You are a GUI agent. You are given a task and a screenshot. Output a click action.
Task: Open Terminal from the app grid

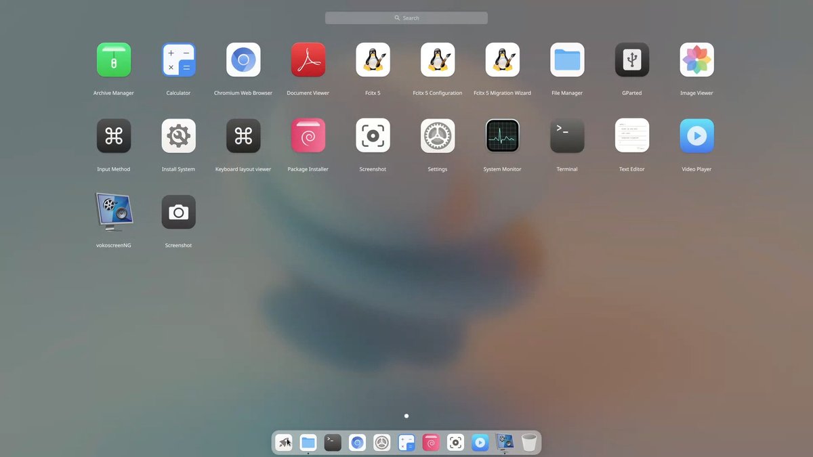coord(567,136)
